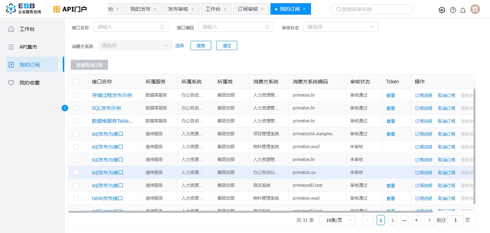Click the heart icon for 我的收藏

tap(11, 83)
